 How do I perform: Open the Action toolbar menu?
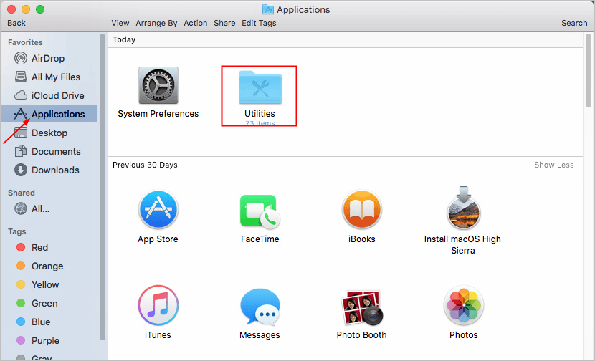point(196,23)
